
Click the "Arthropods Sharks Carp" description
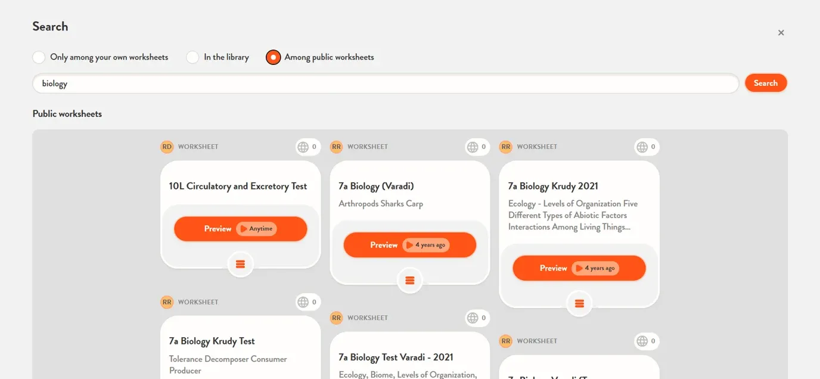point(381,204)
